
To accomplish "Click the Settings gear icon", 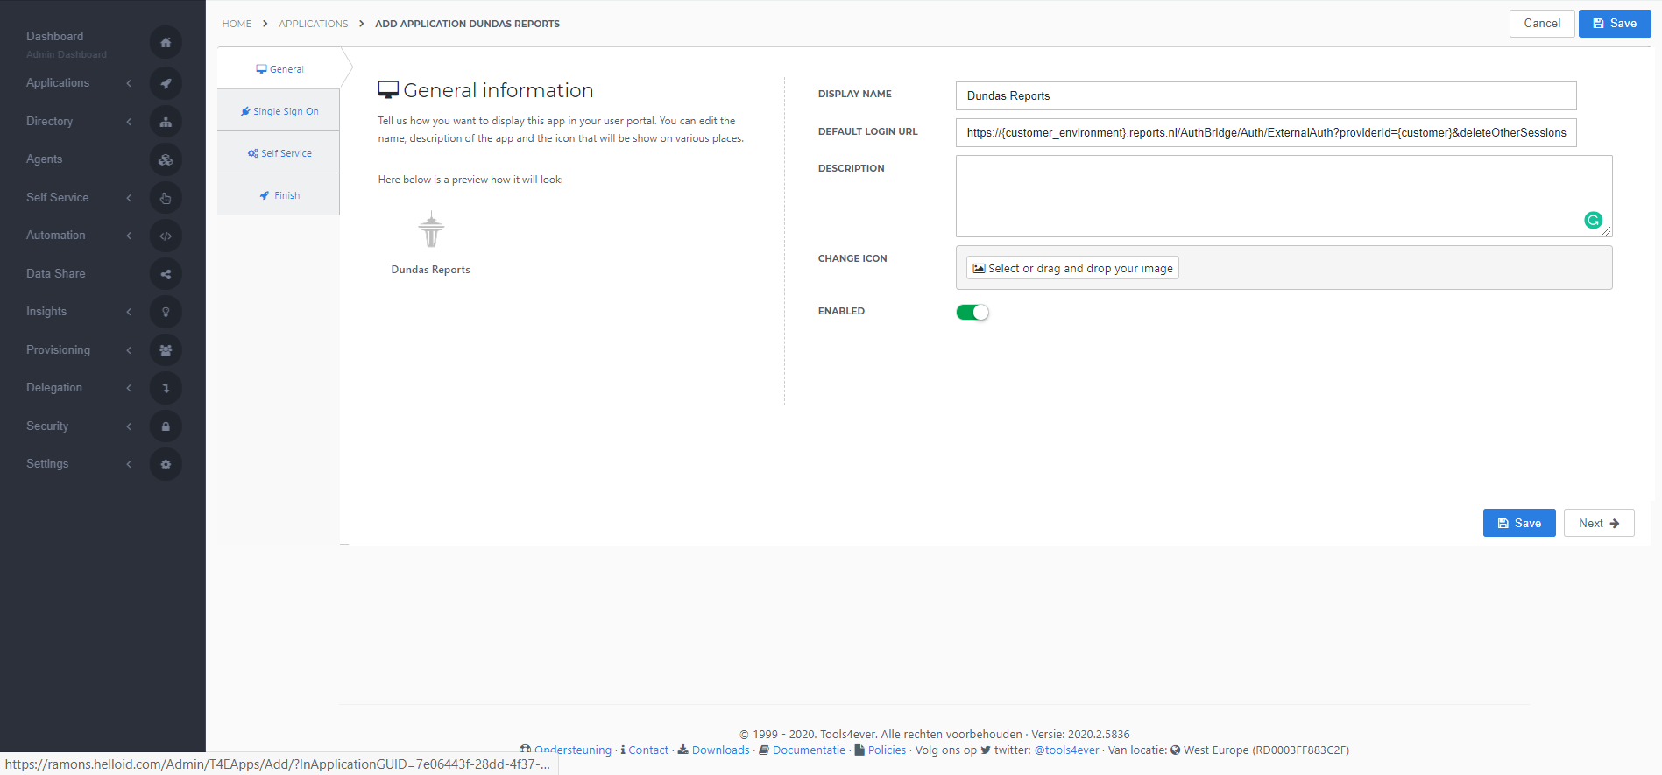I will pos(166,464).
